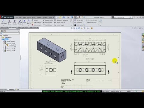Switch to the Sketch tab
This screenshot has height=108, width=144.
click(19, 28)
